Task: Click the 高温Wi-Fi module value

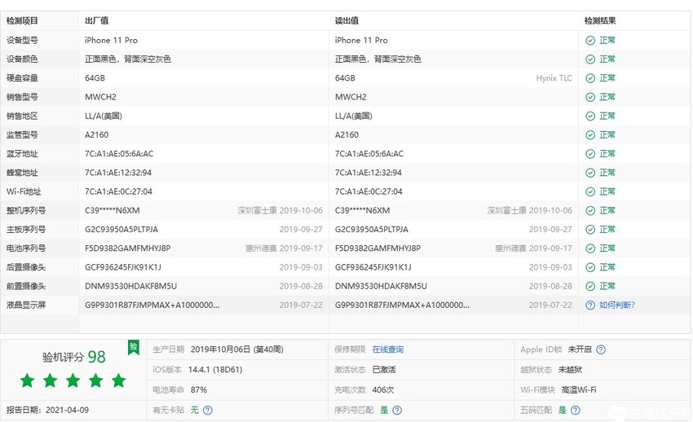Action: coord(579,389)
